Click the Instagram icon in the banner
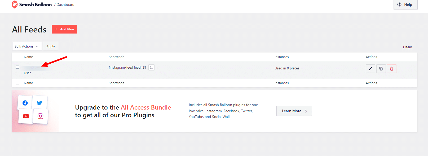 pos(40,116)
